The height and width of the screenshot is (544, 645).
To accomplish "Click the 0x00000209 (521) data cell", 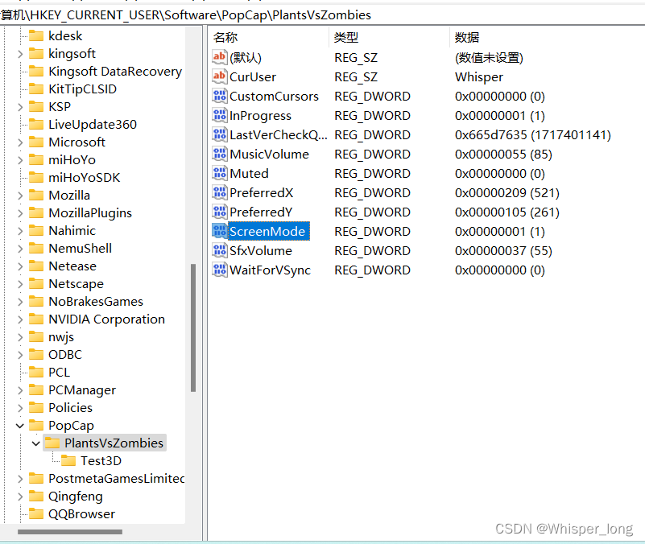I will pyautogui.click(x=507, y=193).
